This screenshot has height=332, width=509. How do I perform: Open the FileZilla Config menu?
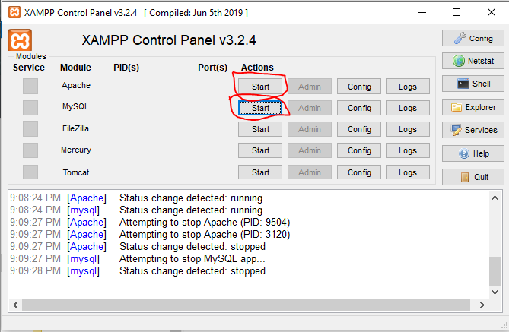(359, 129)
